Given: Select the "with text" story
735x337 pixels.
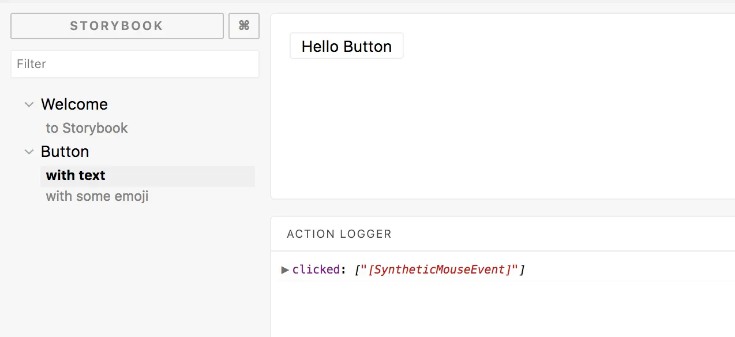Looking at the screenshot, I should pos(76,175).
